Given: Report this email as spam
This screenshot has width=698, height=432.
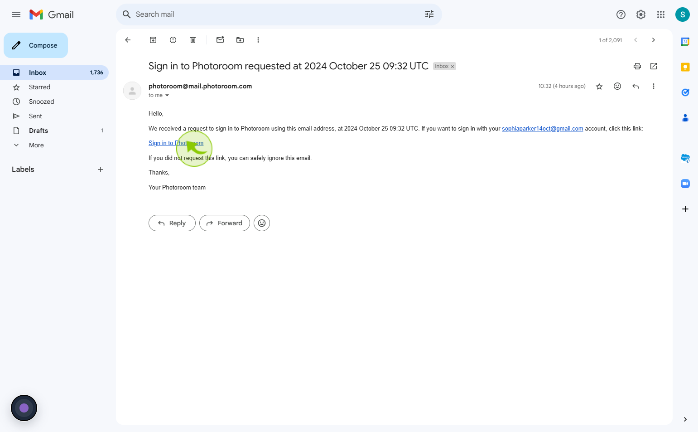Looking at the screenshot, I should click(x=173, y=40).
